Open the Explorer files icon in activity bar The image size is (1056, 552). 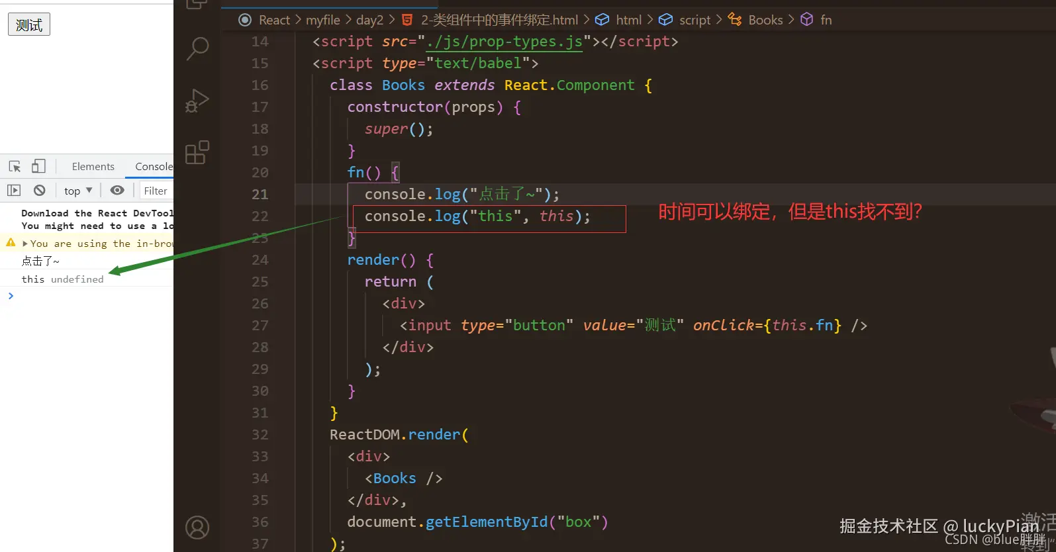coord(197,5)
